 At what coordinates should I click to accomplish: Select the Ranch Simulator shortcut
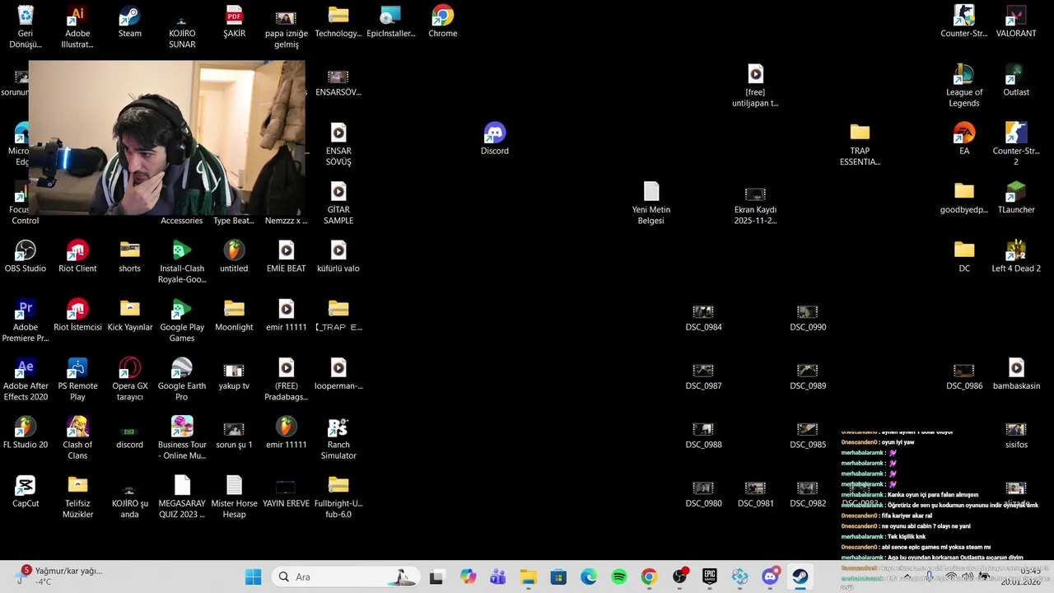(x=338, y=438)
